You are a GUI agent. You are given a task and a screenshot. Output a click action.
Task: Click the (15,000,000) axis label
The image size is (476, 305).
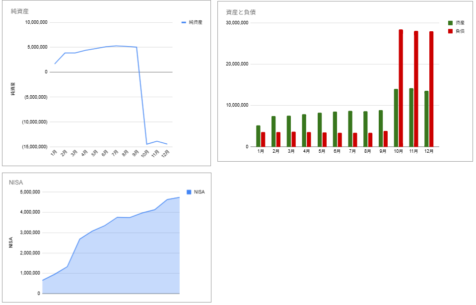point(35,147)
